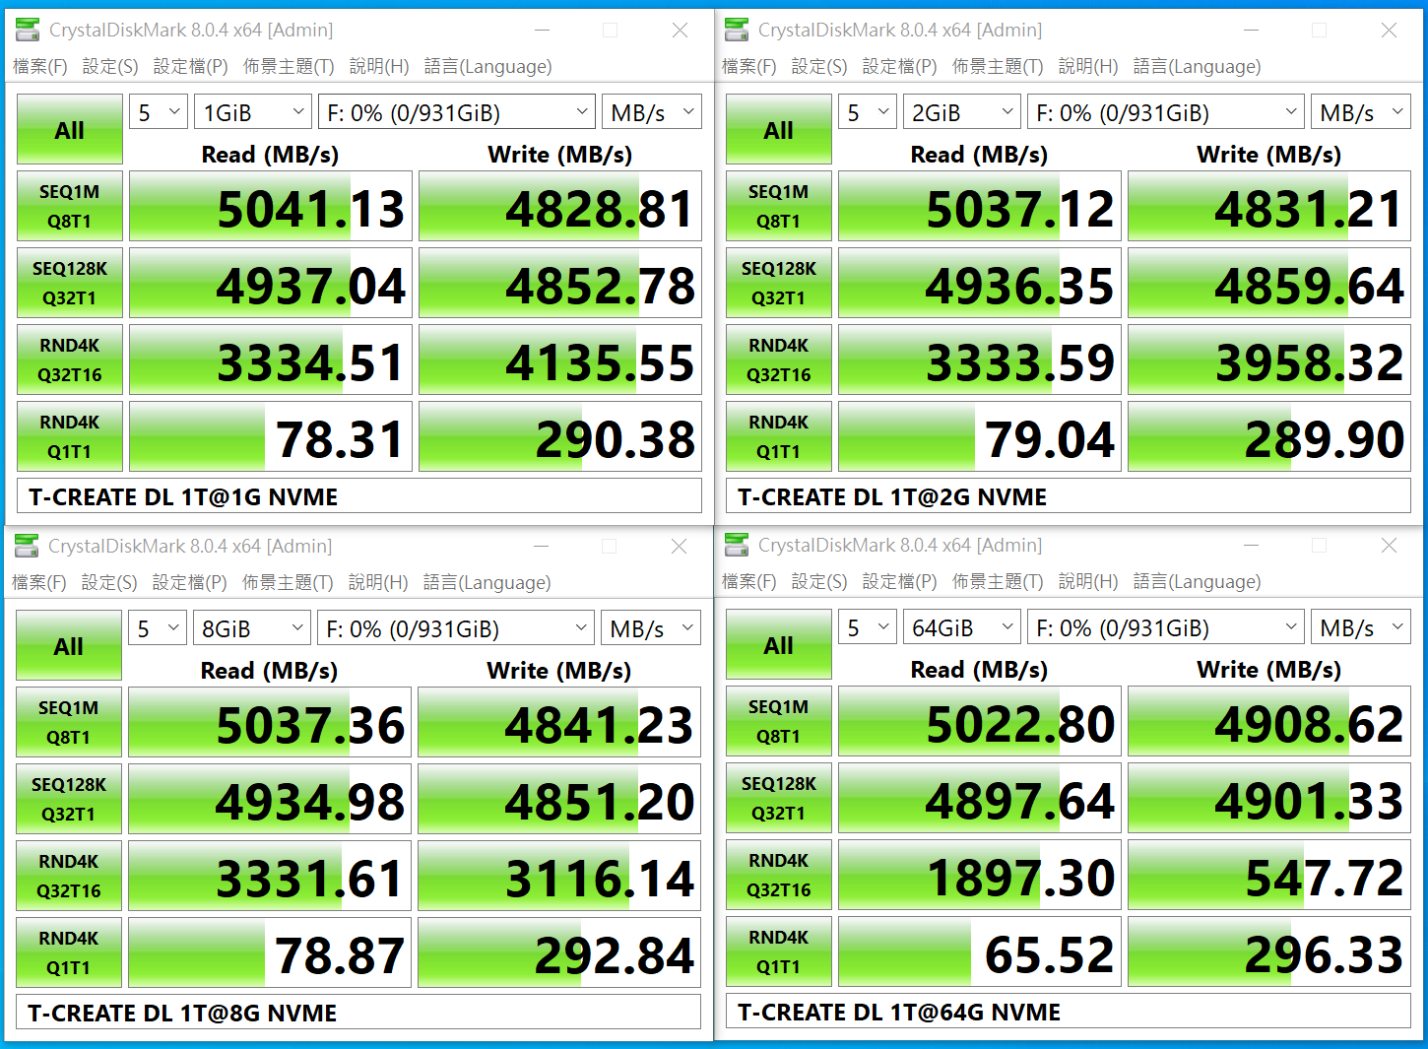Viewport: 1428px width, 1049px height.
Task: Open the 1GiB test size dropdown
Action: (253, 112)
